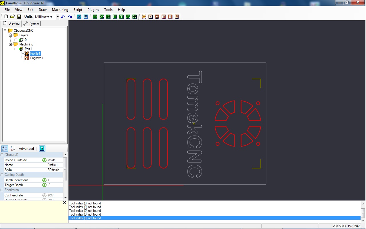Viewport: 366px width, 229px height.
Task: Click the Undo arrow
Action: pos(63,17)
